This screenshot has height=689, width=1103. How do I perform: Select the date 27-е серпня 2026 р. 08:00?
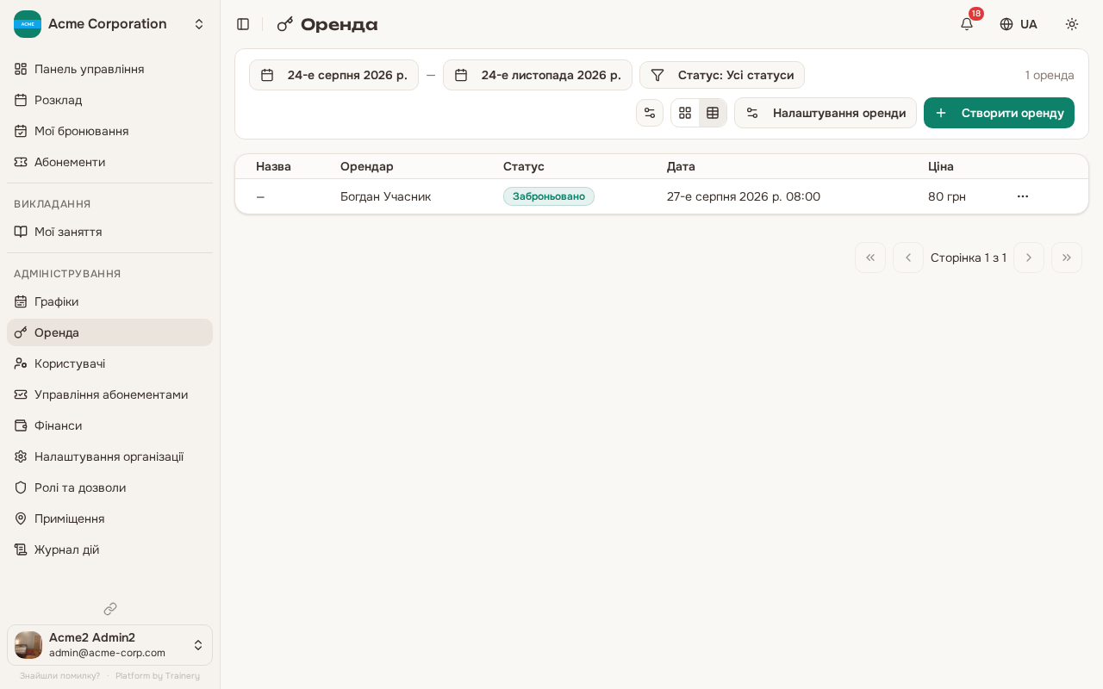click(x=744, y=196)
